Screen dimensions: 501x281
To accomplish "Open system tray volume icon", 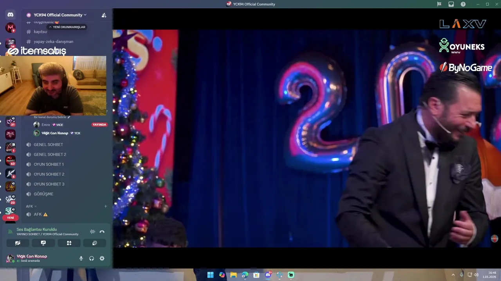I will coord(476,275).
